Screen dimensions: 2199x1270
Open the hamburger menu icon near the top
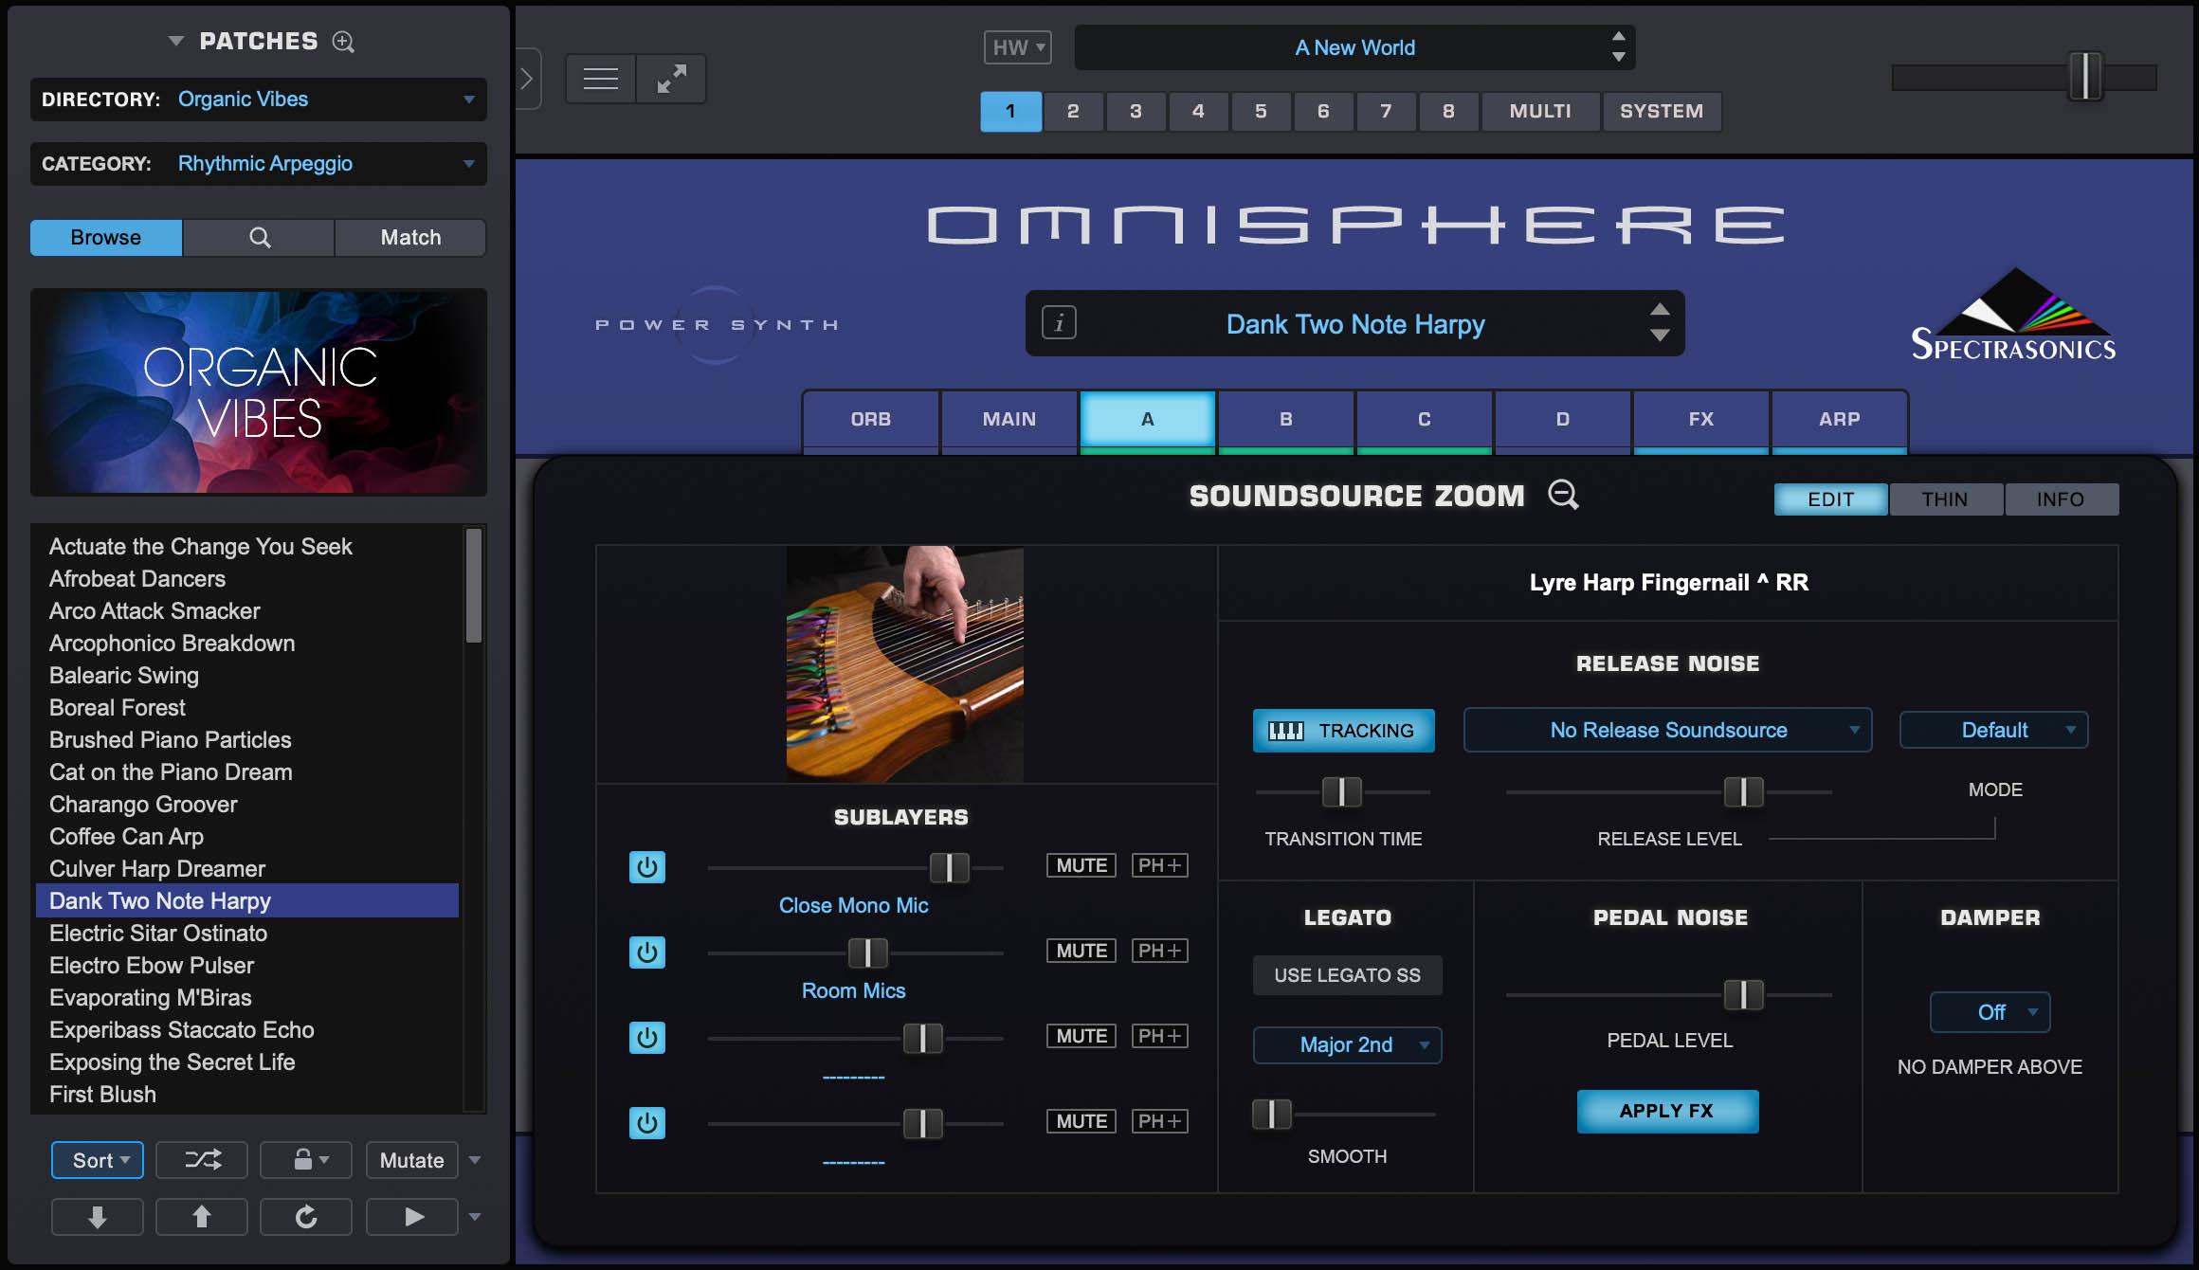[x=599, y=78]
